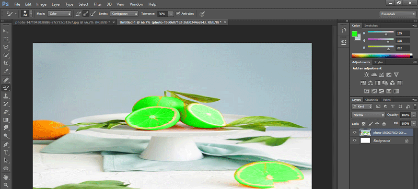Select the Crop tool
This screenshot has height=189, width=418.
[x=6, y=63]
